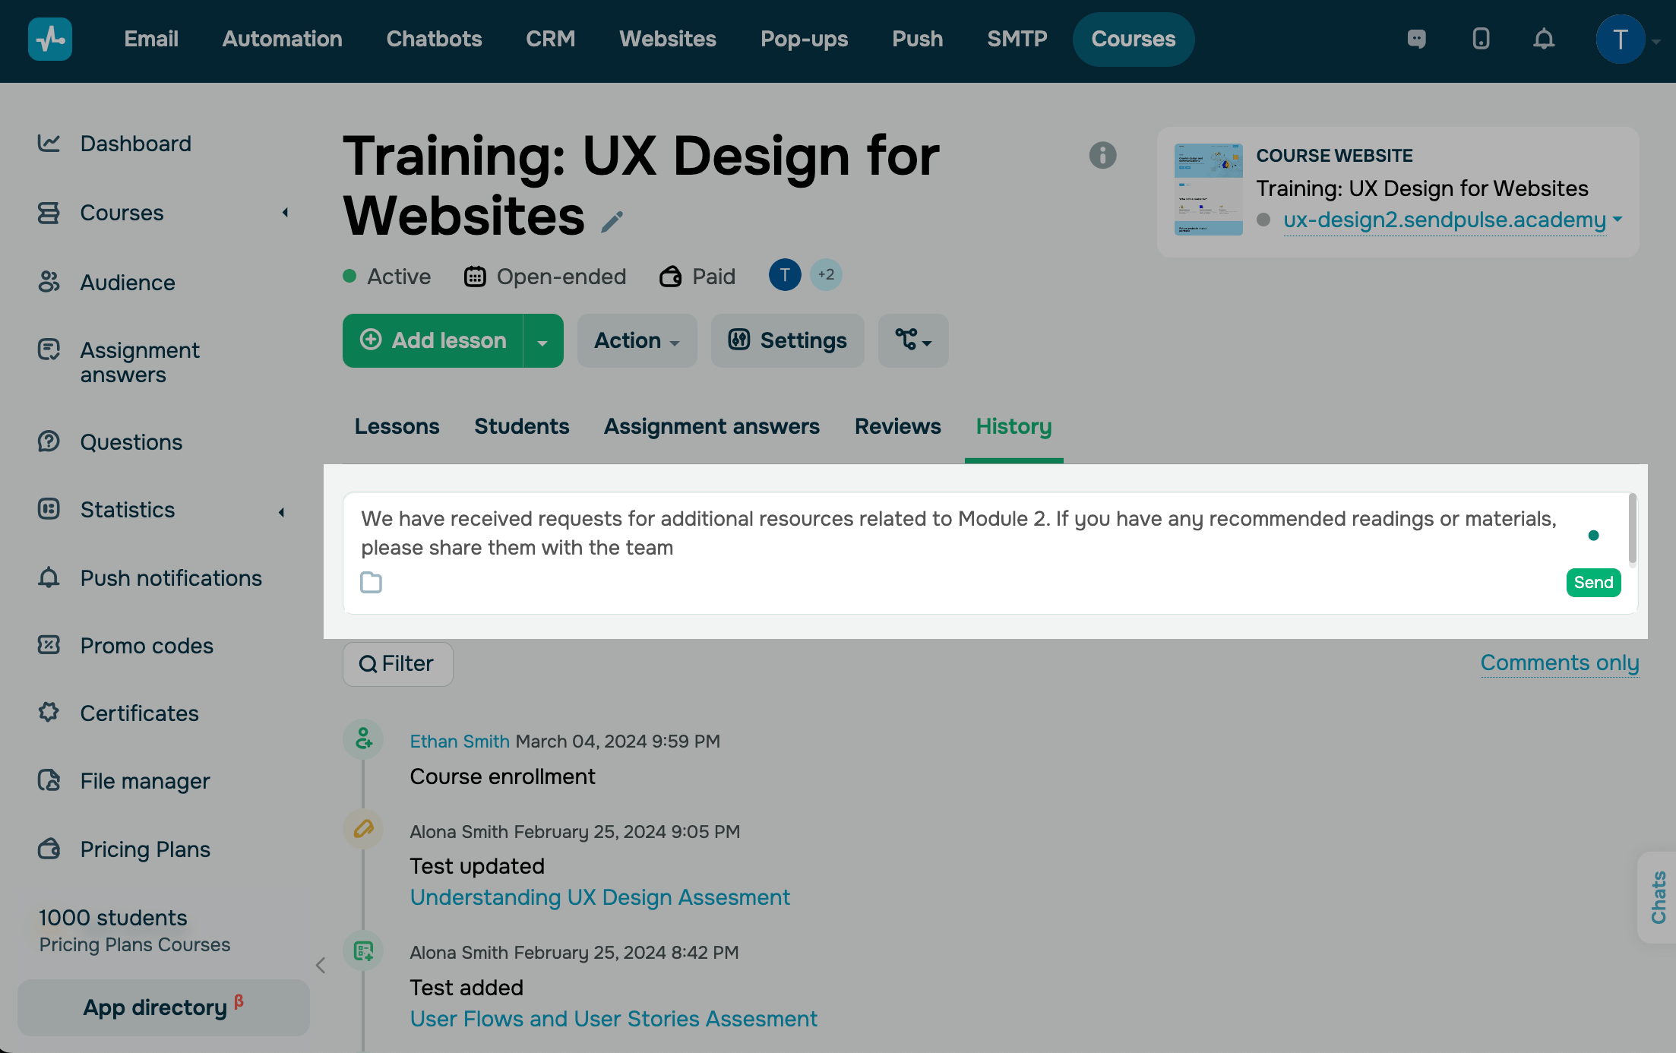This screenshot has width=1676, height=1053.
Task: Click the info icon next to the course title
Action: [x=1103, y=156]
